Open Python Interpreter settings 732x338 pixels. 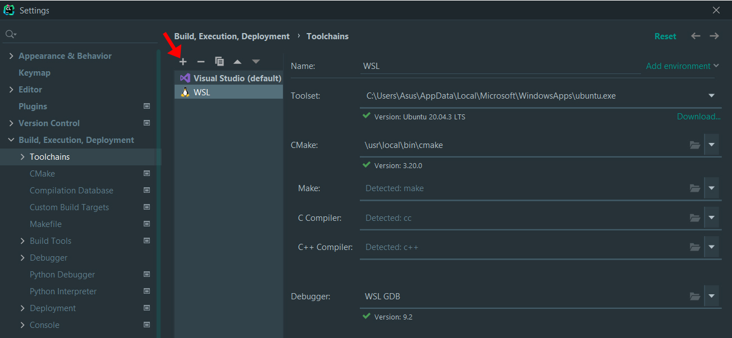coord(63,291)
